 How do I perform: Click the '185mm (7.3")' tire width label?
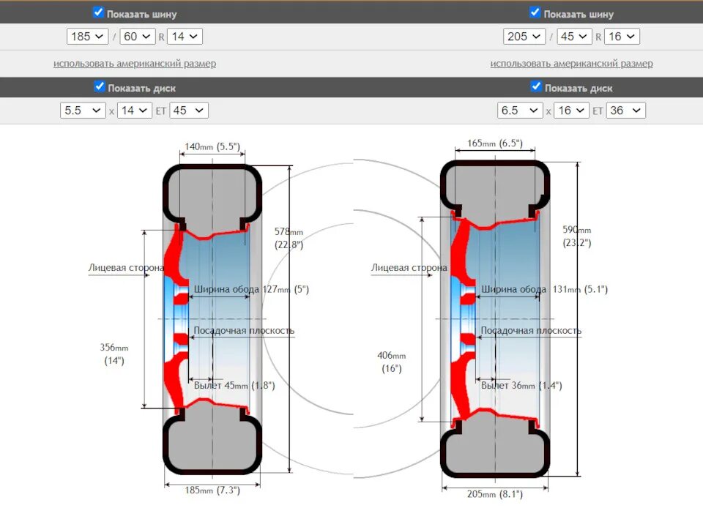click(212, 490)
